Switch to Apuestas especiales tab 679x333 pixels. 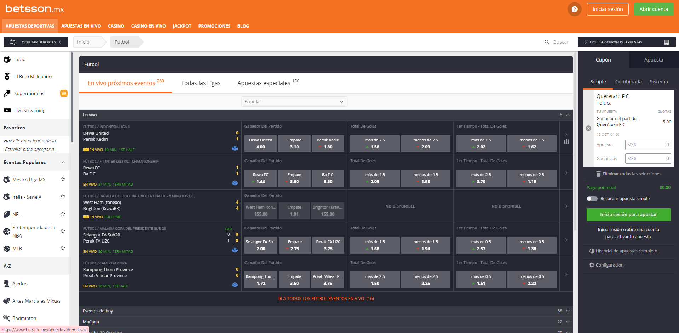268,83
